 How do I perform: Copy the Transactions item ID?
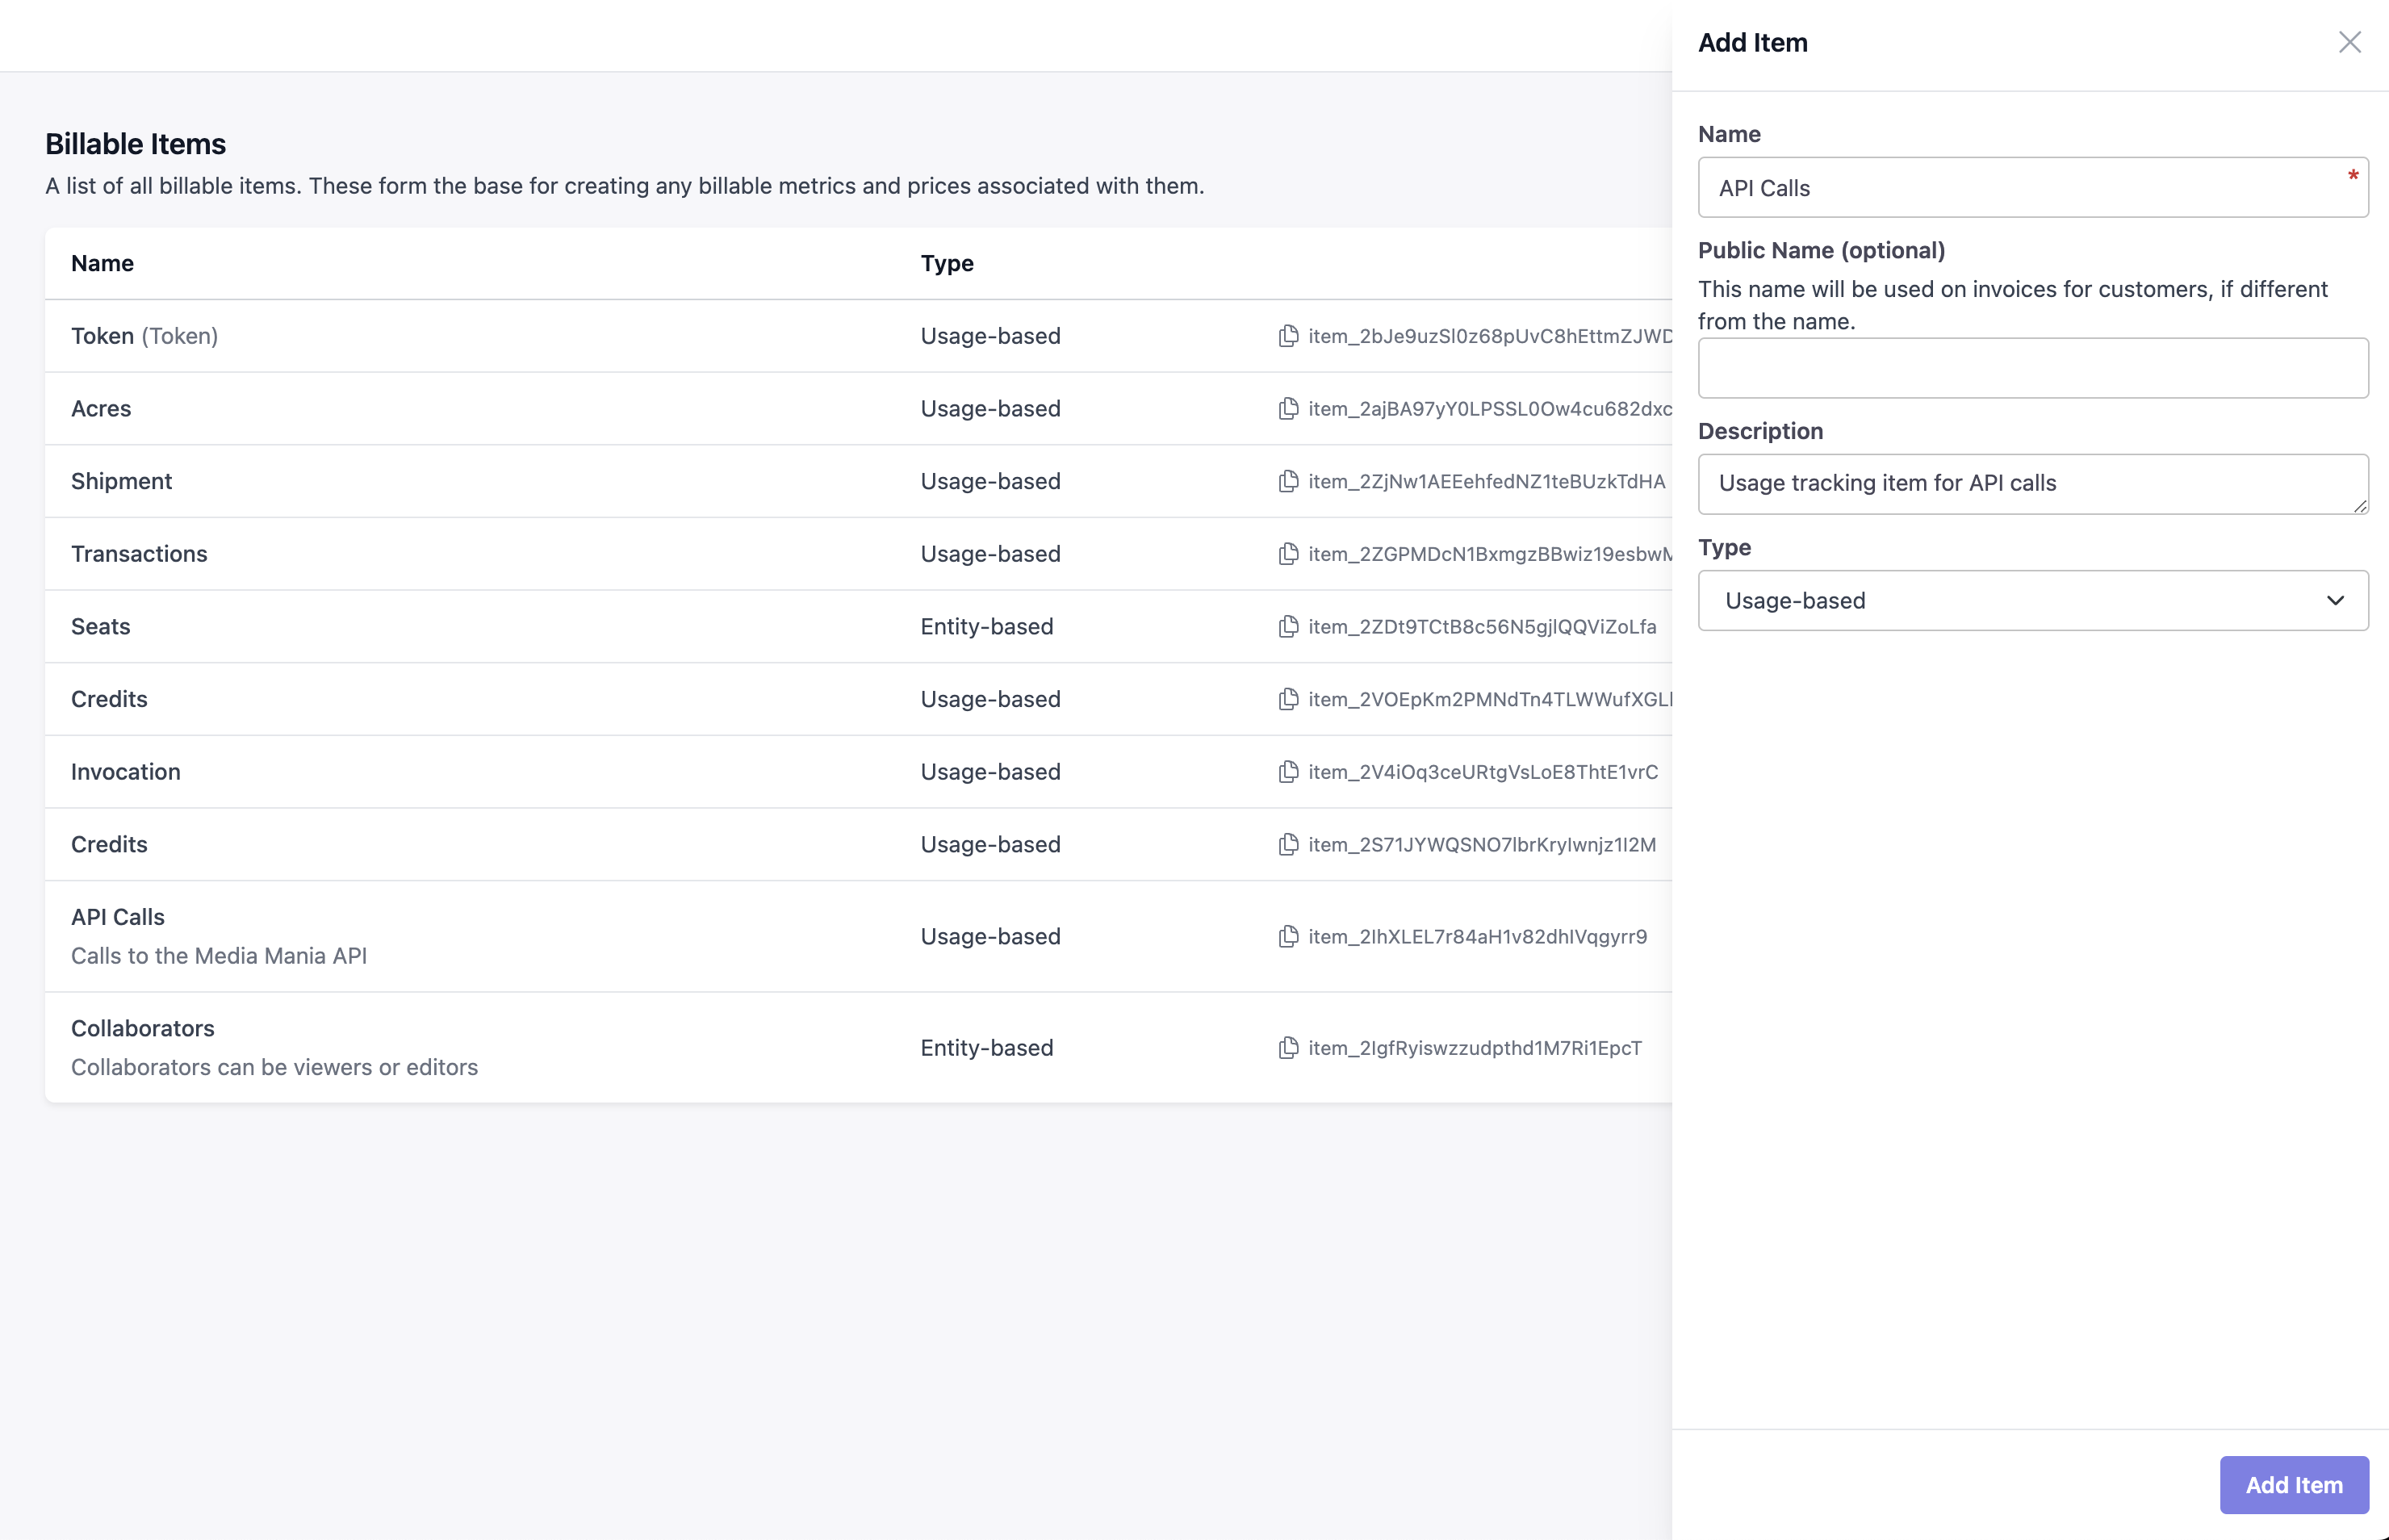pyautogui.click(x=1288, y=554)
